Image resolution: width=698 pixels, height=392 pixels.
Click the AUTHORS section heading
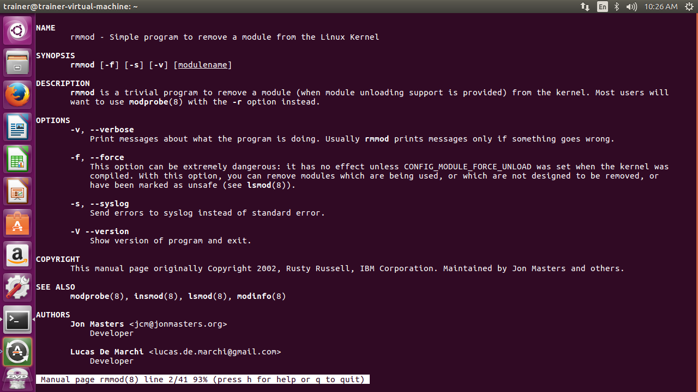pos(53,315)
